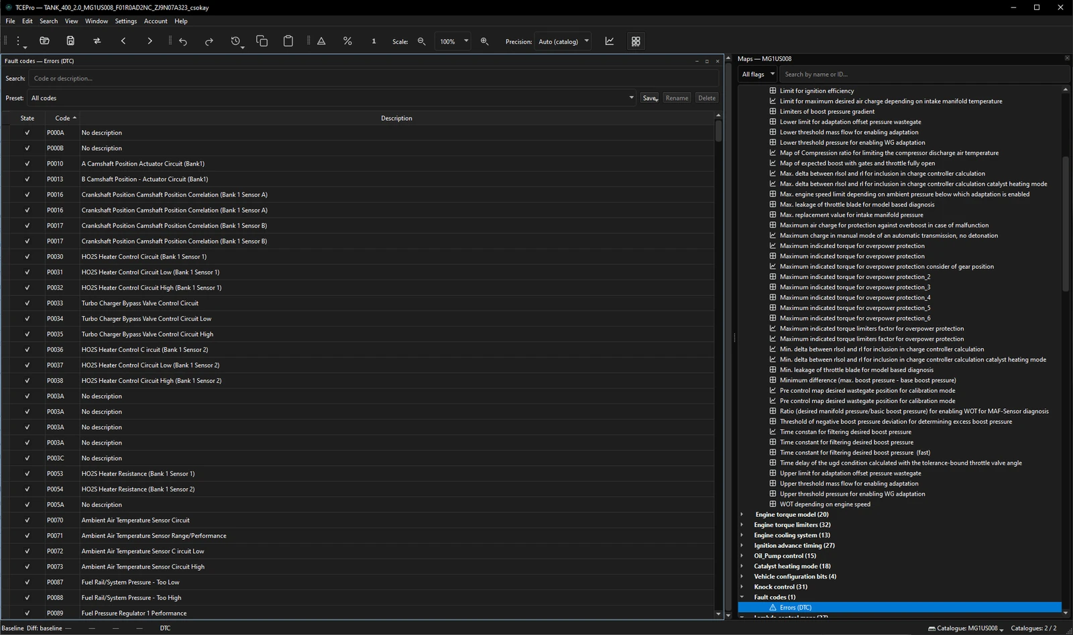Toggle the grid tiles toolbar icon

[x=636, y=41]
